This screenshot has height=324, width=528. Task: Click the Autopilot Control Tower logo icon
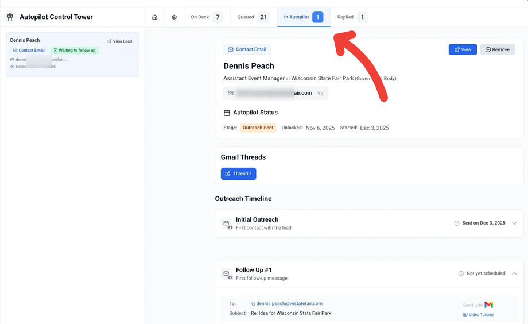[x=10, y=17]
